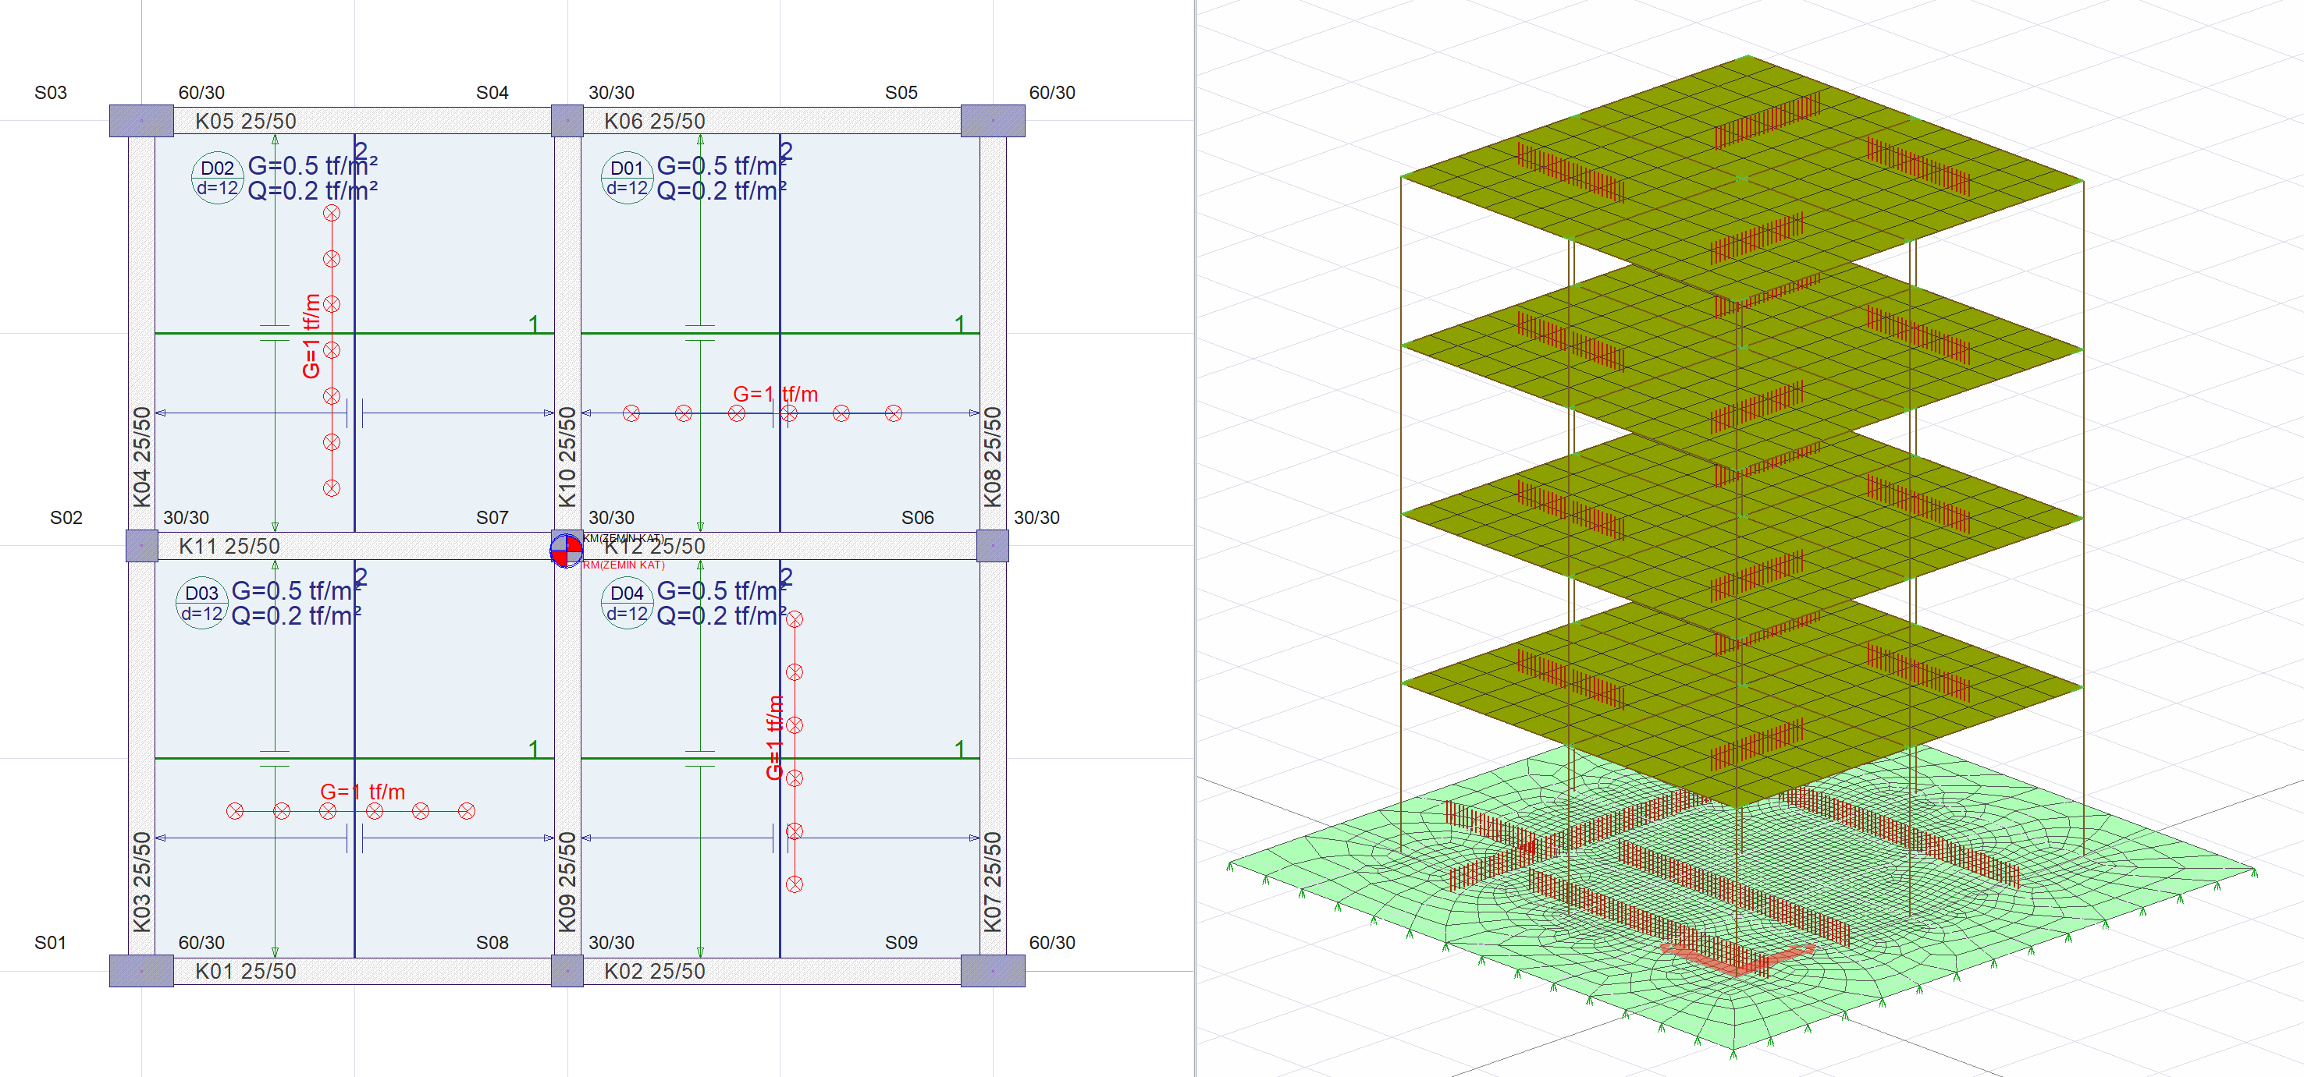This screenshot has width=2304, height=1077.
Task: Click column label "S04"
Action: click(x=492, y=93)
